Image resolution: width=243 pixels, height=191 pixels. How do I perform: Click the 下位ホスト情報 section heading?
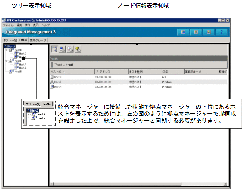pyautogui.click(x=64, y=65)
